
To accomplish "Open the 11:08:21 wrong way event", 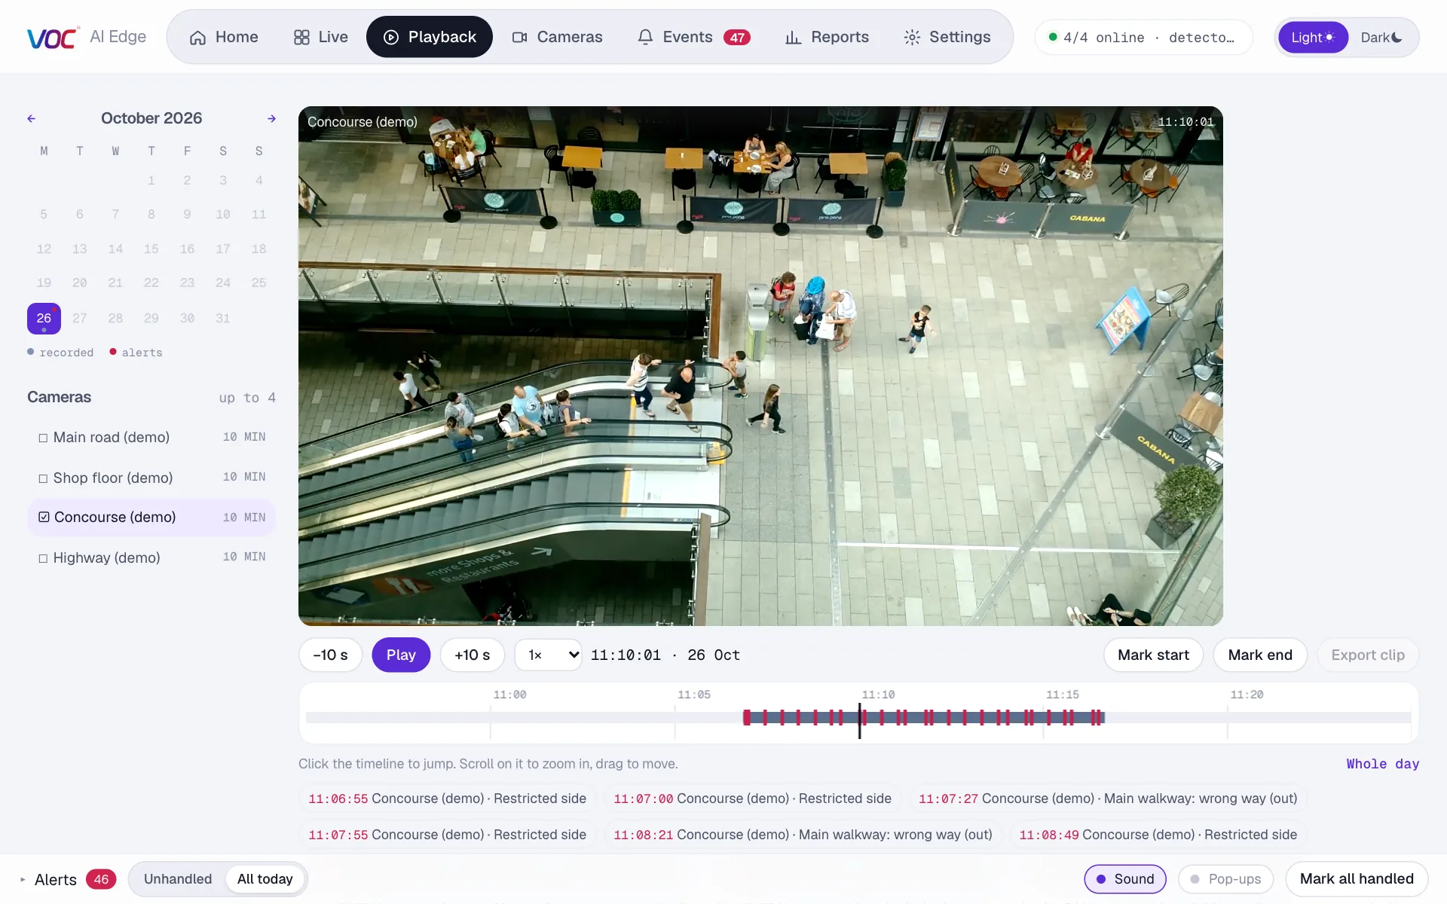I will [803, 835].
